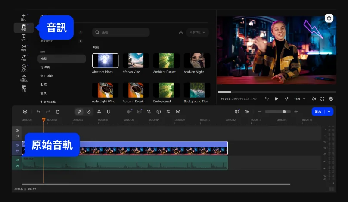Delete selected clip with trash icon

(x=58, y=112)
